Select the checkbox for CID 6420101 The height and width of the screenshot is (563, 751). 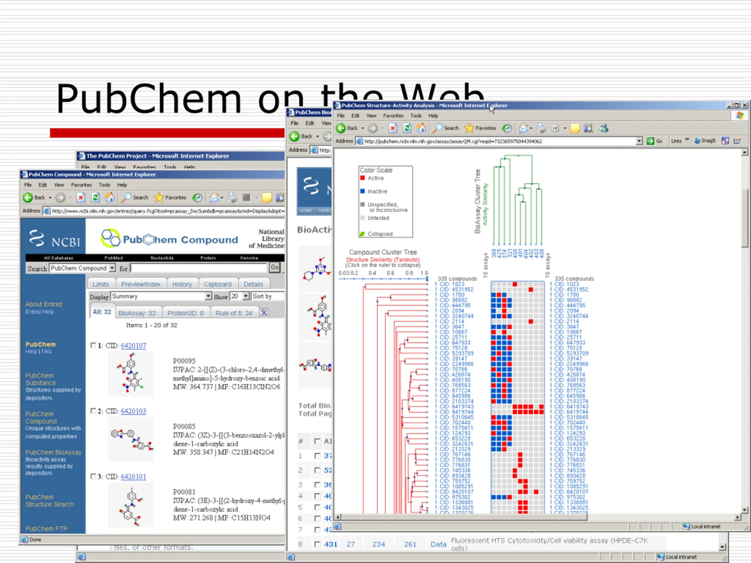[x=93, y=476]
